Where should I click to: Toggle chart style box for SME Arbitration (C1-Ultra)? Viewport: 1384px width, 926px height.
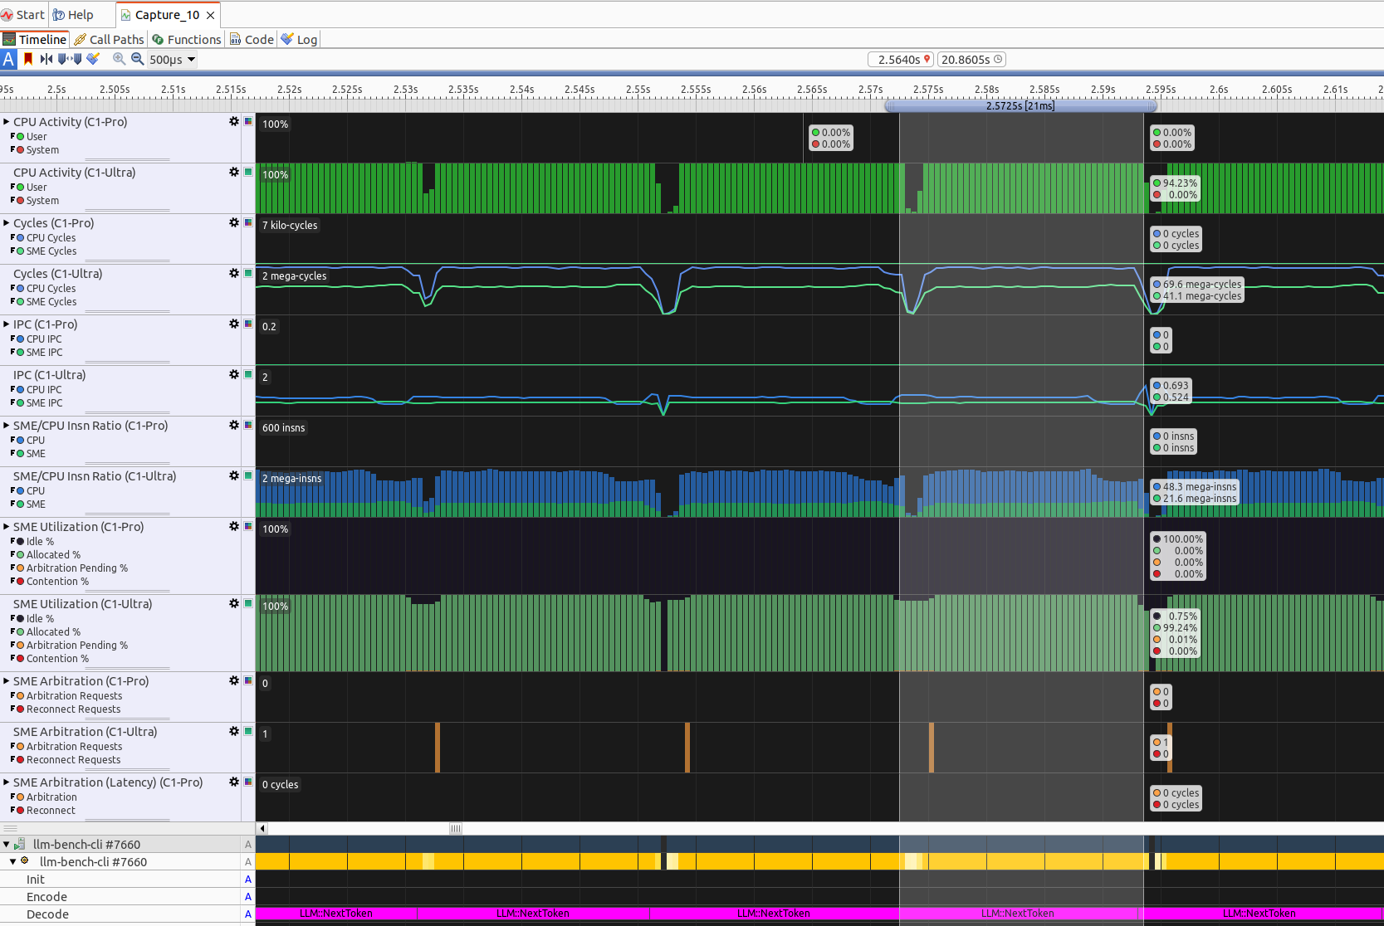pos(248,731)
